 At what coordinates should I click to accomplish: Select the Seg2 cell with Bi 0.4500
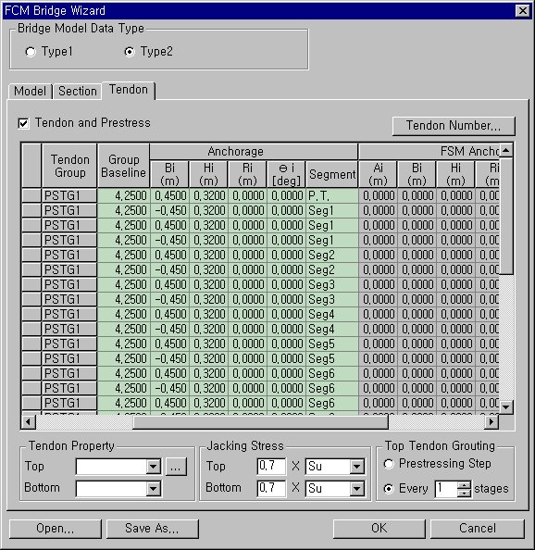(x=332, y=255)
